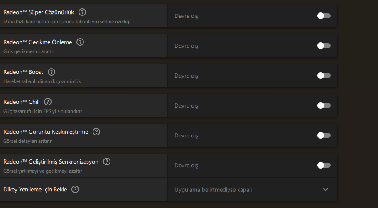Show help tooltip for Radeon Boost
Image resolution: width=378 pixels, height=208 pixels.
52,72
